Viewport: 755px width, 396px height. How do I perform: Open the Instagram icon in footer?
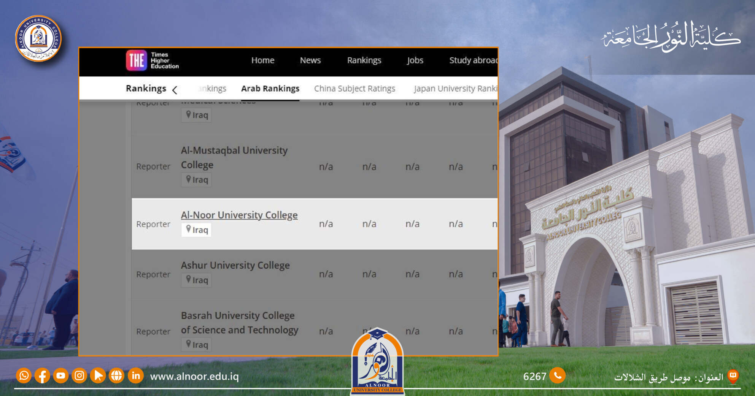point(79,376)
